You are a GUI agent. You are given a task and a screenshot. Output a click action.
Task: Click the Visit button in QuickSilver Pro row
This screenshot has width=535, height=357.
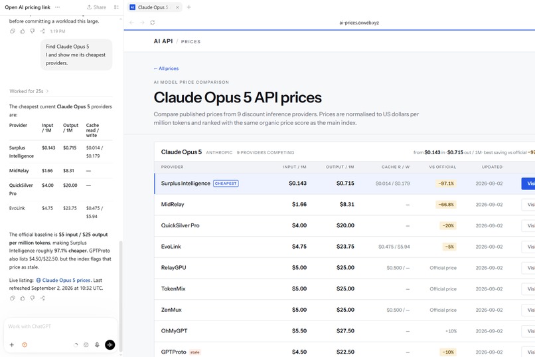click(528, 226)
